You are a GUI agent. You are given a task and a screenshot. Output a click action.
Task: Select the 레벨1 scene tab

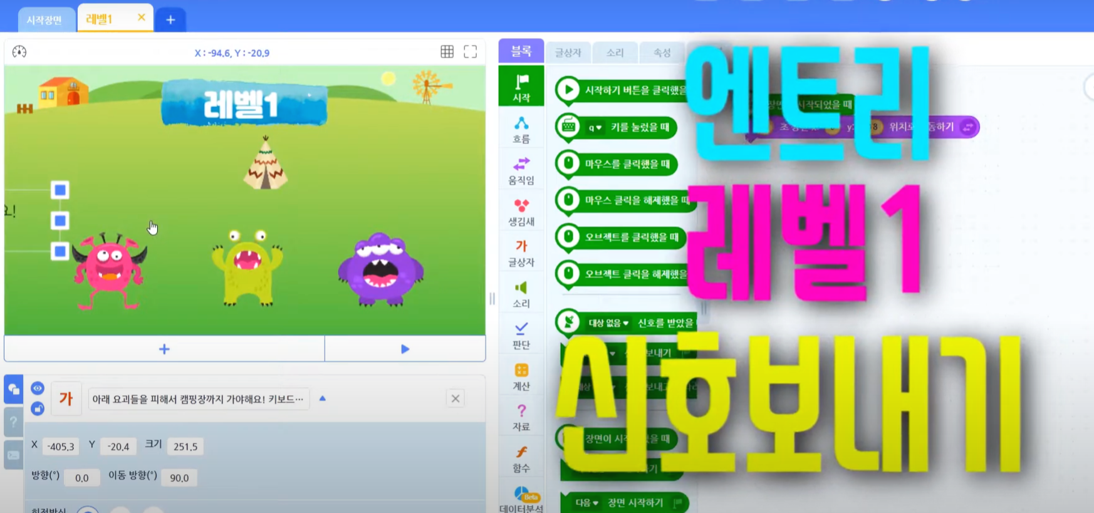click(99, 19)
